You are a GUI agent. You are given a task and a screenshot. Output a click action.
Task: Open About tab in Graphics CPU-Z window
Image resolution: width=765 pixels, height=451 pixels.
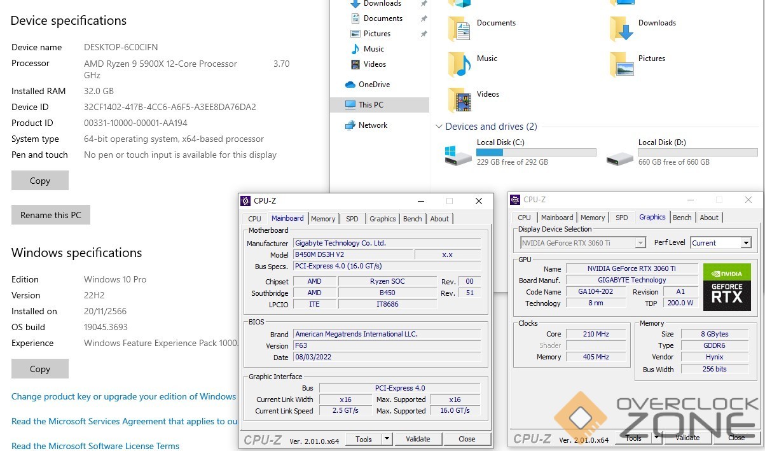(x=709, y=218)
